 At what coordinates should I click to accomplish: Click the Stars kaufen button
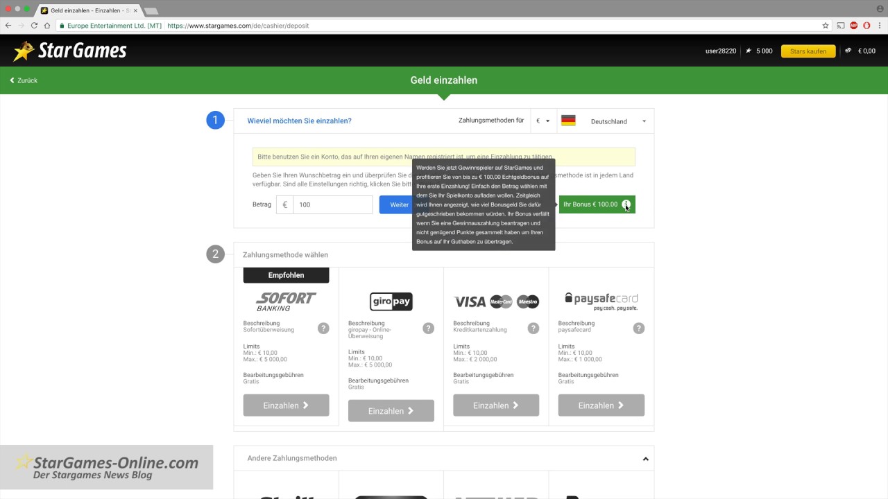(x=808, y=51)
